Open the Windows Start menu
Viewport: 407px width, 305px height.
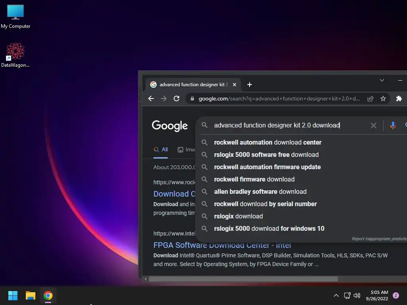13,295
